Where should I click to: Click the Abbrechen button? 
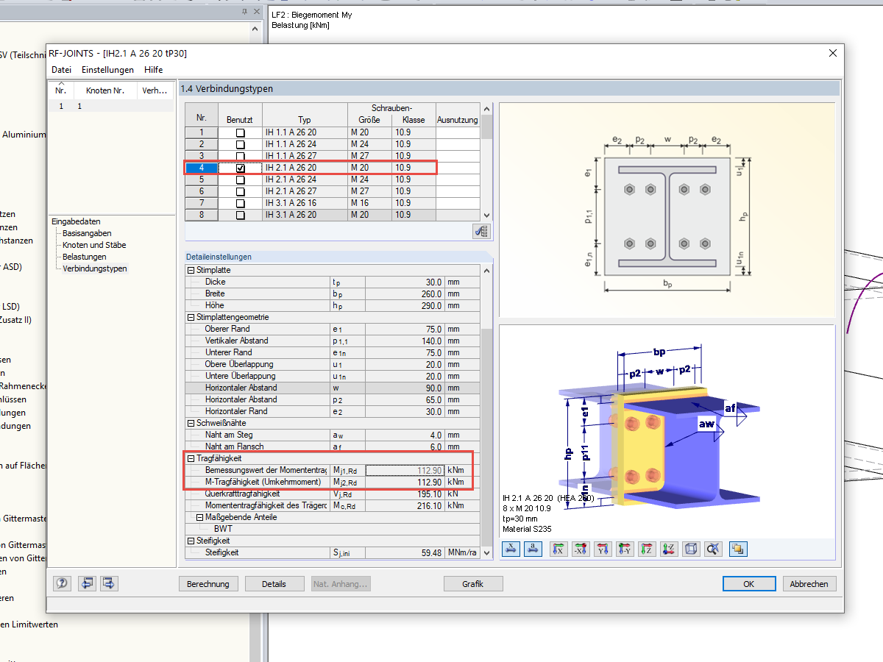[809, 583]
